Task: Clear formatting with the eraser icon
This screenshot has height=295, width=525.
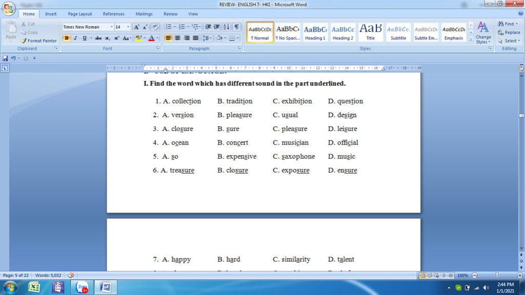Action: point(155,27)
